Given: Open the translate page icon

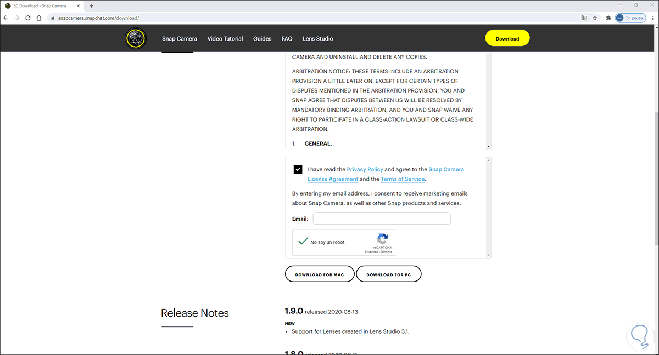Looking at the screenshot, I should click(584, 18).
